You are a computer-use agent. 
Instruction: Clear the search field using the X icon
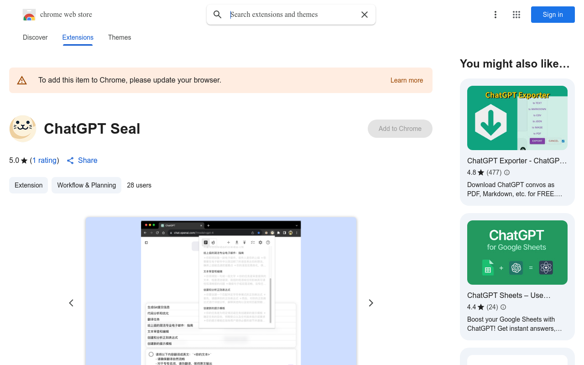tap(364, 15)
